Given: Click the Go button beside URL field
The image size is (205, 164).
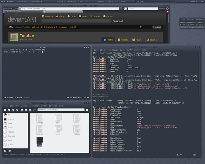Looking at the screenshot, I should [123, 9].
